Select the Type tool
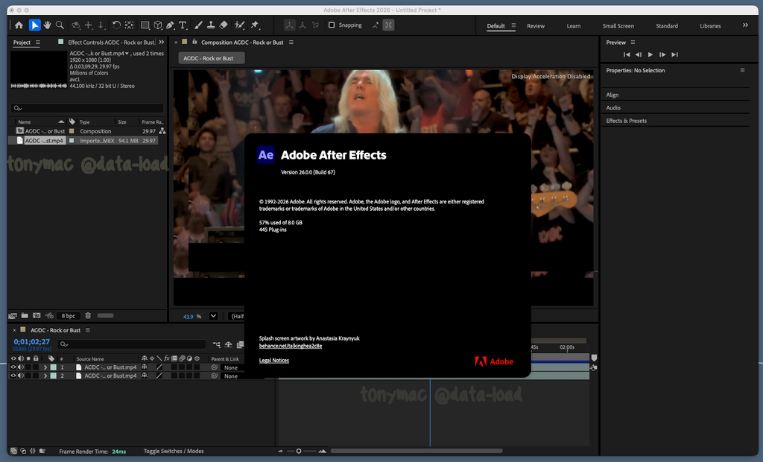This screenshot has height=462, width=763. point(183,25)
